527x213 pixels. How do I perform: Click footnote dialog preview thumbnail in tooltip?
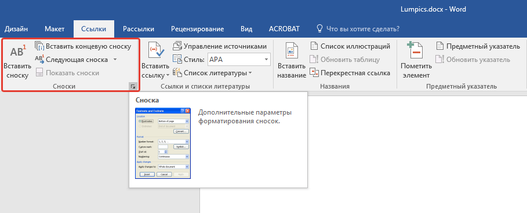tap(163, 143)
